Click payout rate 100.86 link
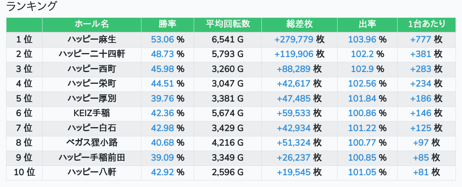462x187 pixels. point(362,113)
